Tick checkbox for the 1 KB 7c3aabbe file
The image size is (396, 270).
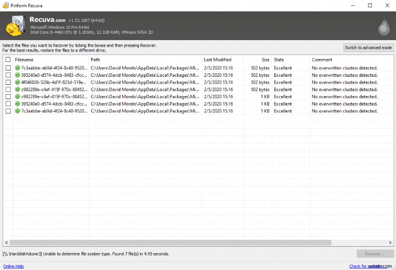pos(8,111)
